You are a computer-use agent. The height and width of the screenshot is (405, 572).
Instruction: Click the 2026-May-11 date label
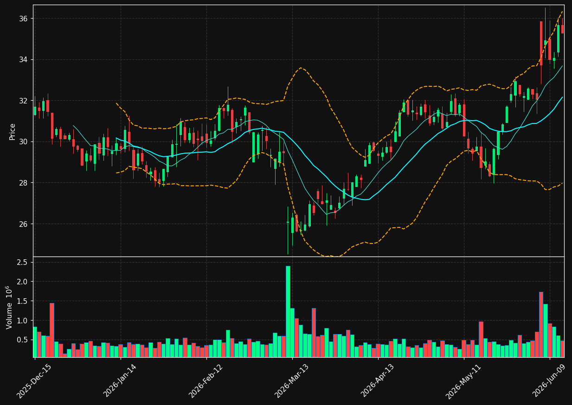[463, 381]
